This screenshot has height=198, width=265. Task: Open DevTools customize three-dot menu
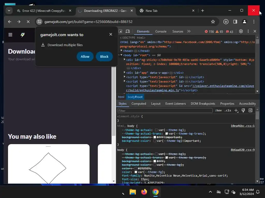(248, 31)
